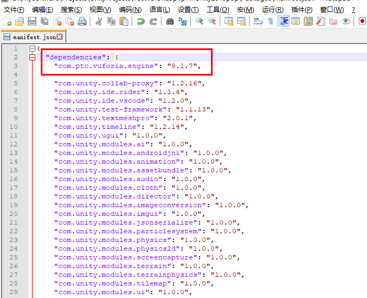367x298 pixels.
Task: Open Find using the binoculars icon
Action: pos(170,22)
